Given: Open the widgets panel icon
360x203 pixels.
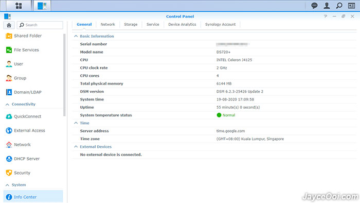Looking at the screenshot, I should (x=351, y=6).
